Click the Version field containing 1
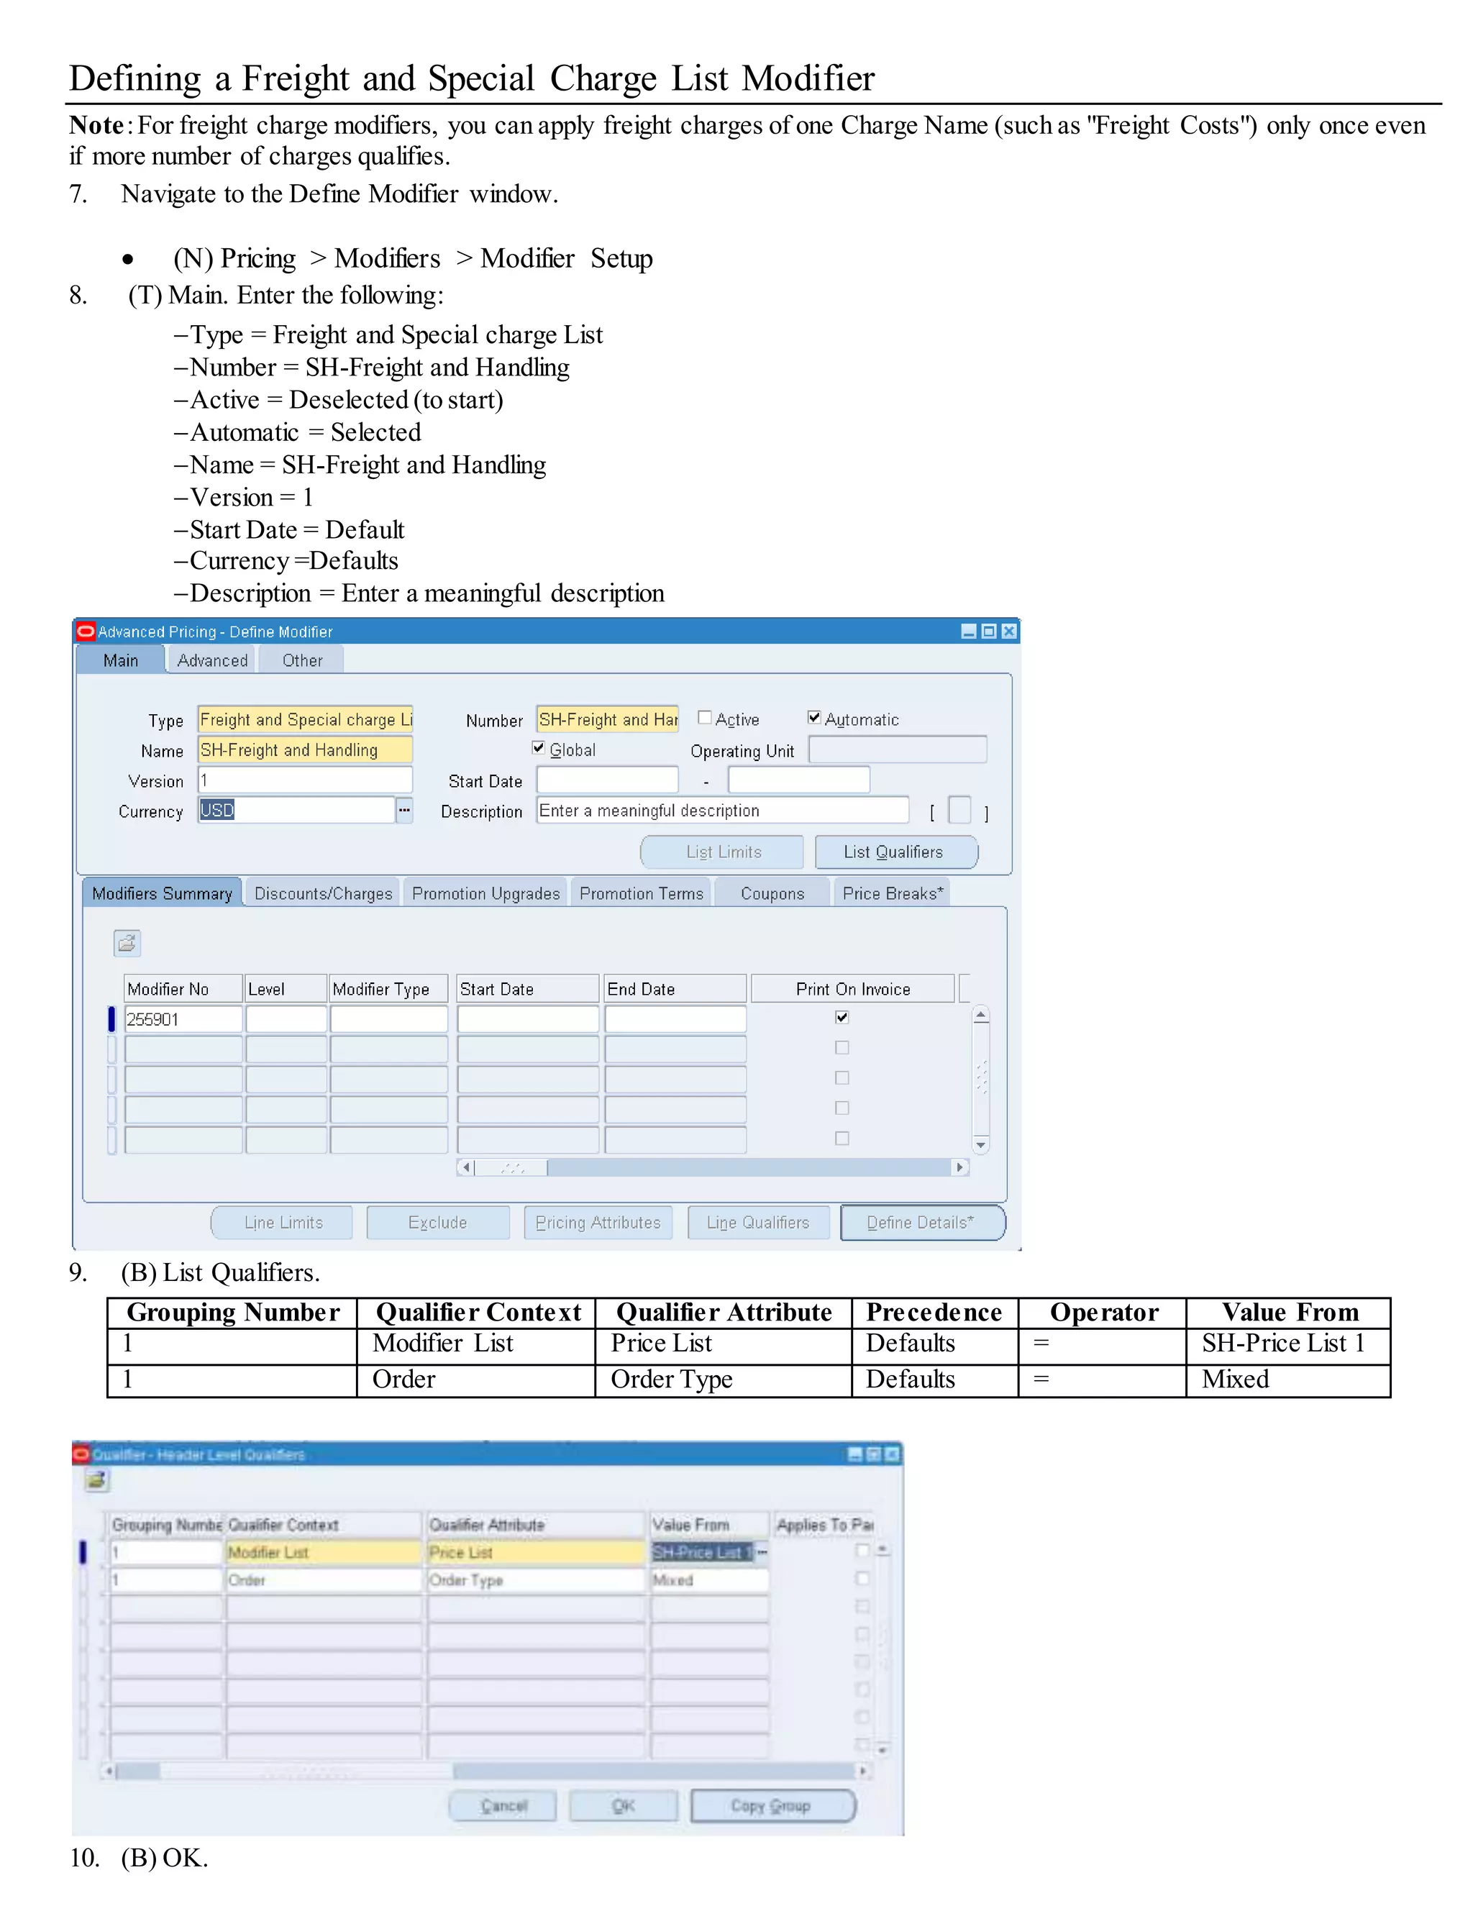1473x1906 pixels. [304, 780]
